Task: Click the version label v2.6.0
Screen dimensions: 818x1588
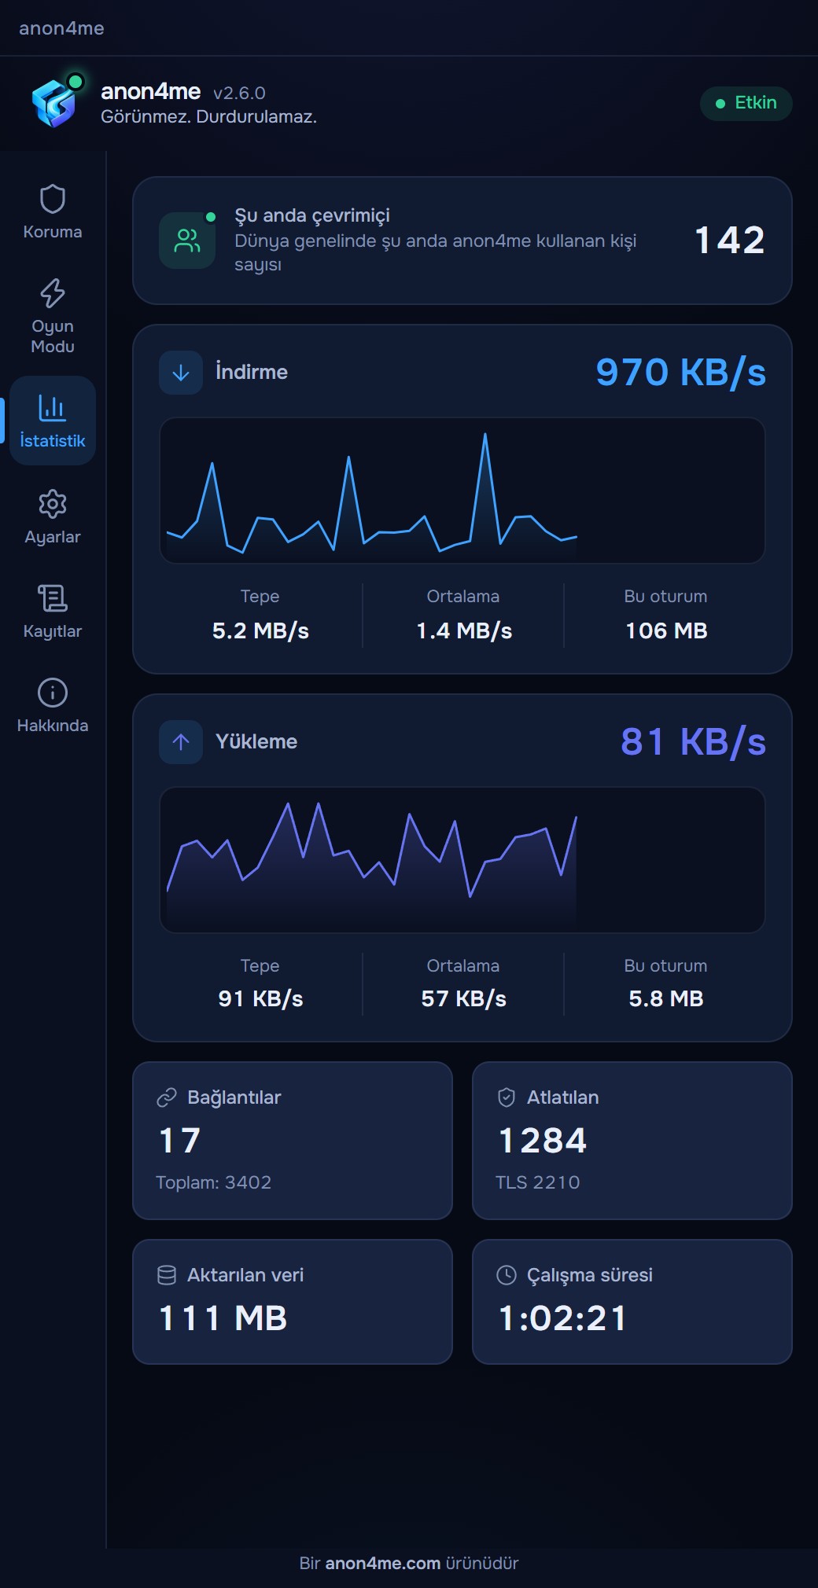Action: pos(239,93)
